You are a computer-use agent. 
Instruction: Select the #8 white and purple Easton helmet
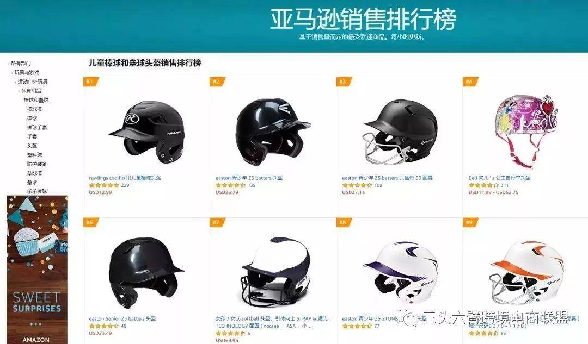pos(400,272)
